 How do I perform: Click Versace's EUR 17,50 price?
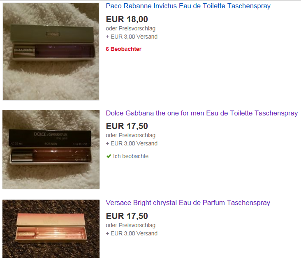pyautogui.click(x=127, y=216)
